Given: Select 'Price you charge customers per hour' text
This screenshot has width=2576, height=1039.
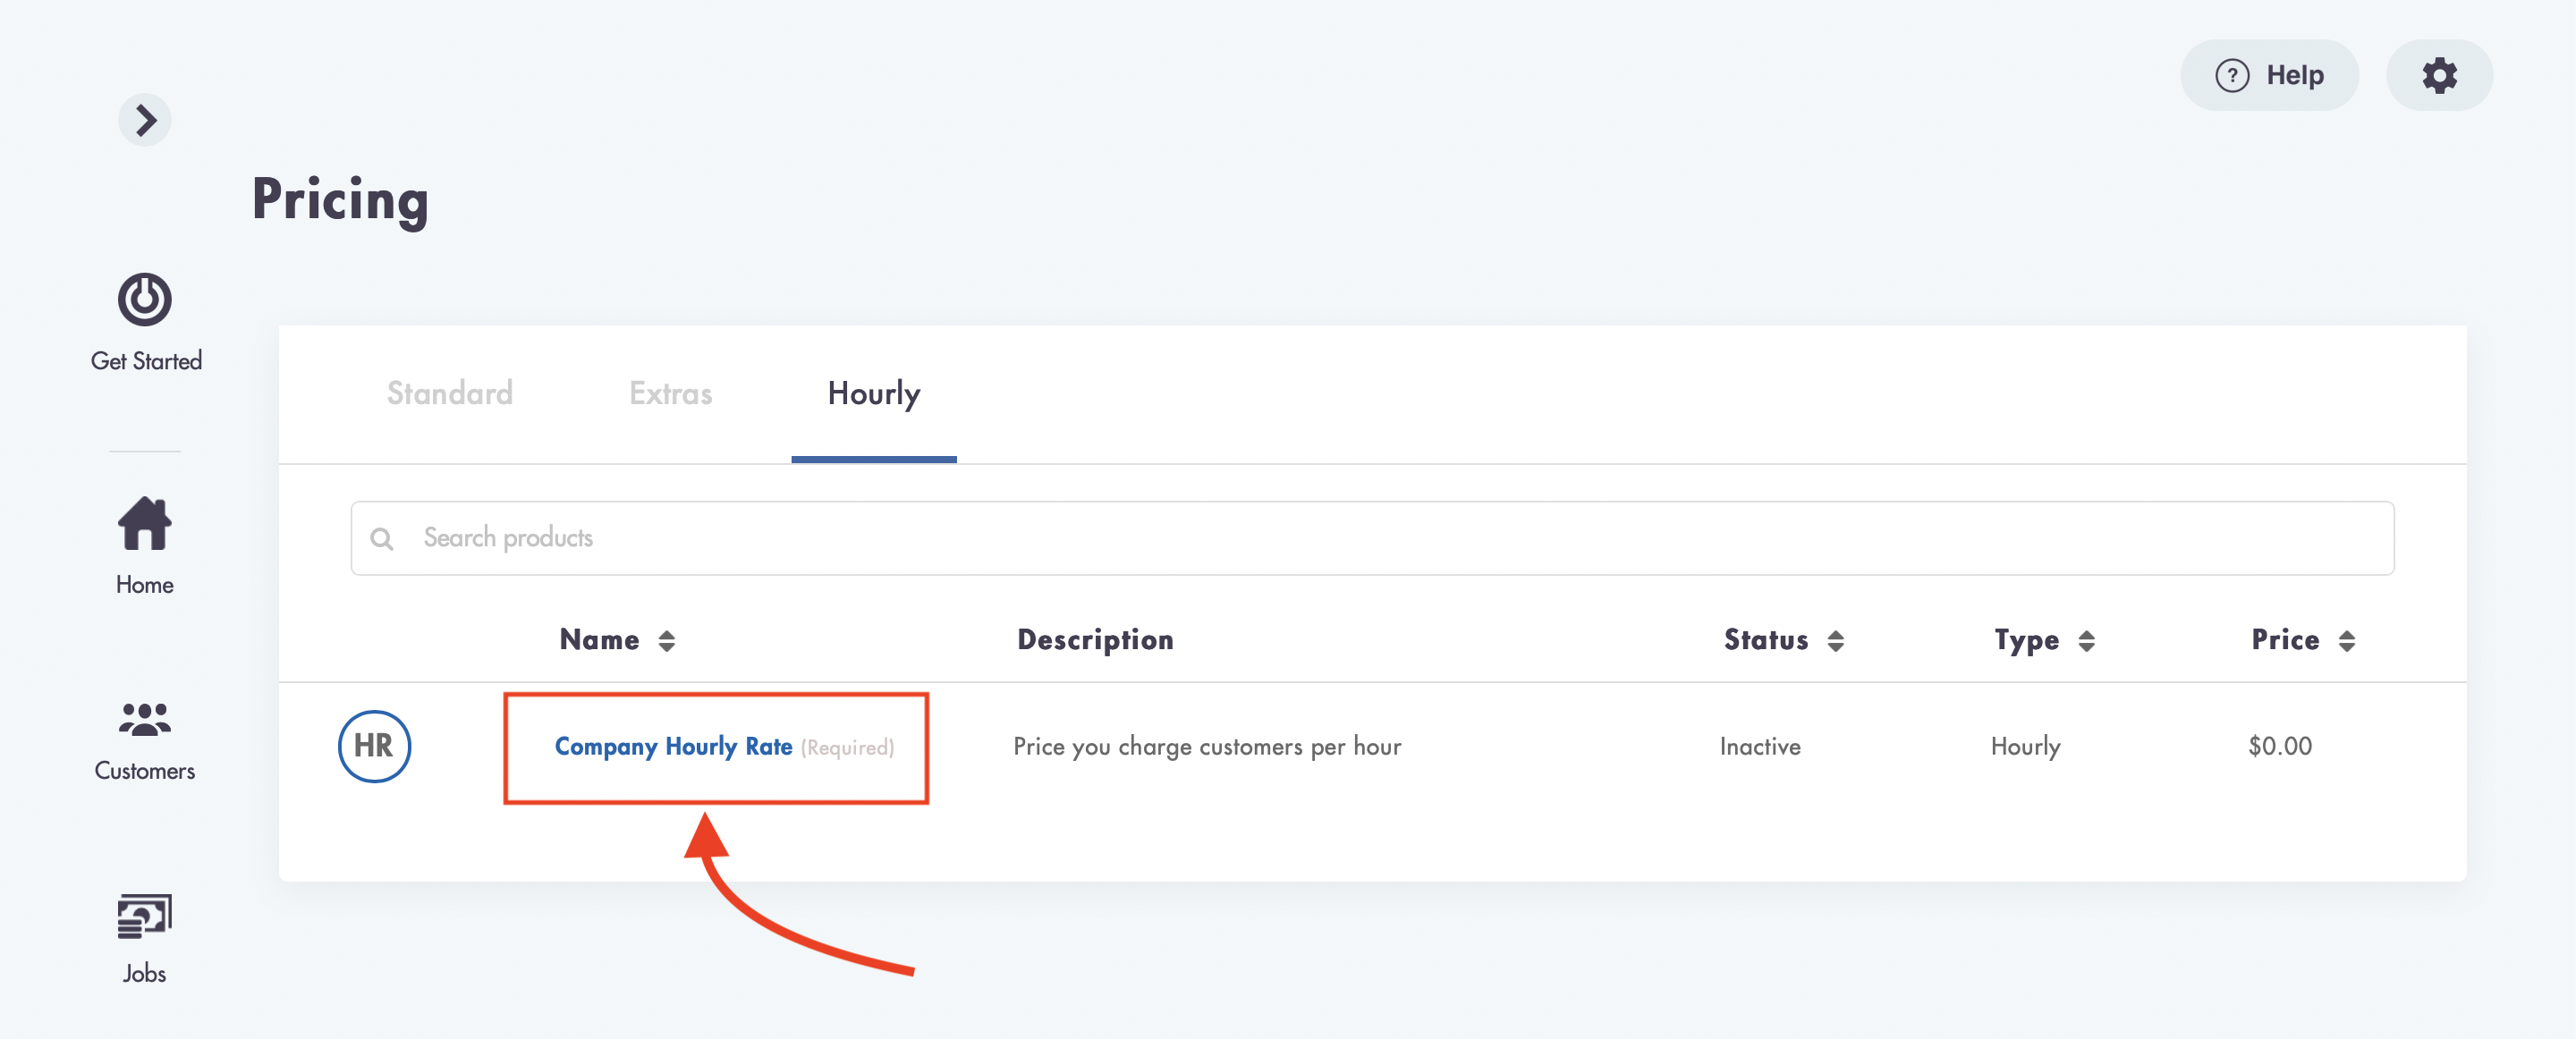Looking at the screenshot, I should [1207, 747].
